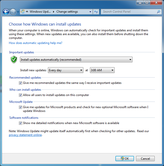Open recent pages arrow beside Forward button

coord(18,12)
